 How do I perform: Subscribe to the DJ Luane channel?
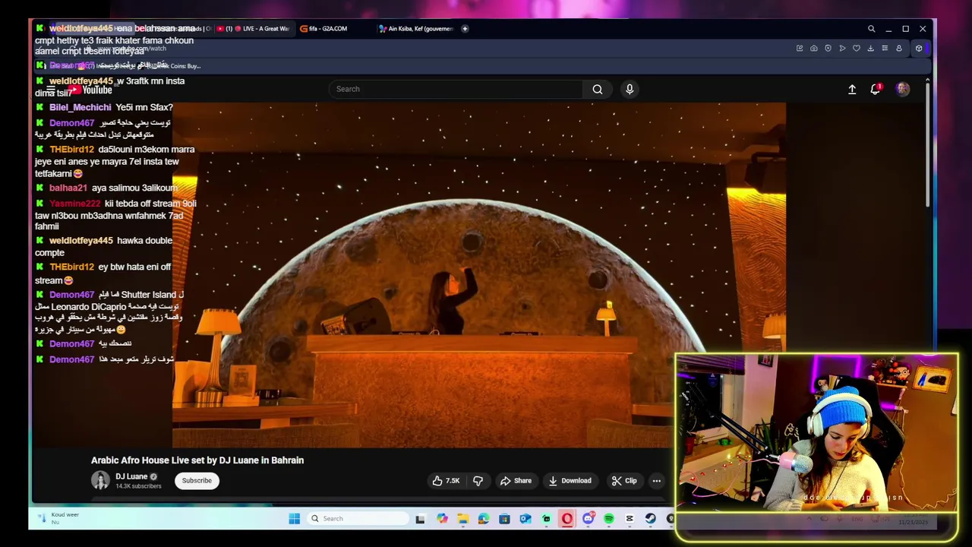[x=197, y=481]
